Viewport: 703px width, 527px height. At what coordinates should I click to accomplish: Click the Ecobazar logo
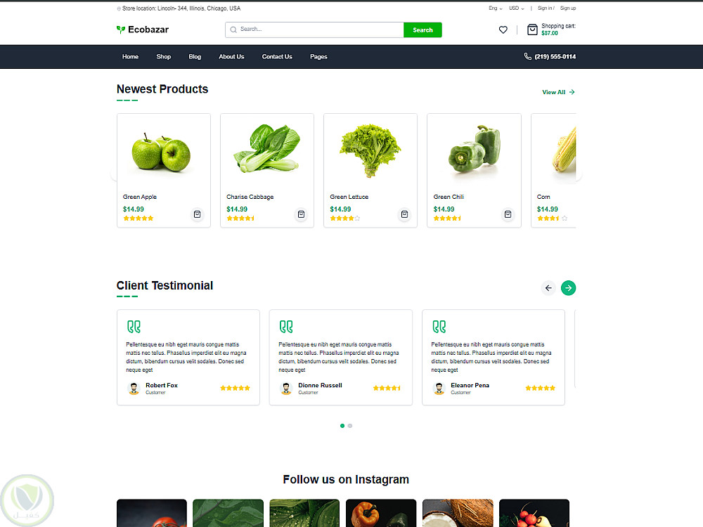point(143,30)
